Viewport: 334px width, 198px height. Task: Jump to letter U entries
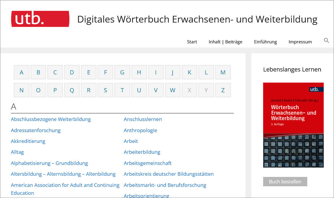point(139,90)
